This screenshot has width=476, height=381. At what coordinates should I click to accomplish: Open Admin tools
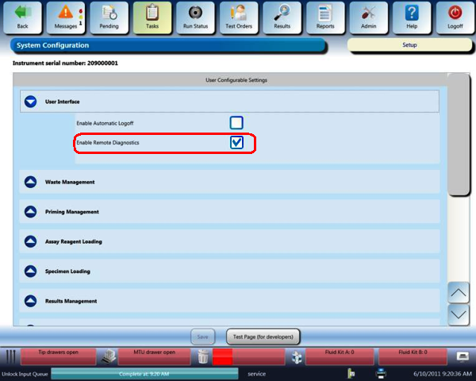pyautogui.click(x=369, y=17)
